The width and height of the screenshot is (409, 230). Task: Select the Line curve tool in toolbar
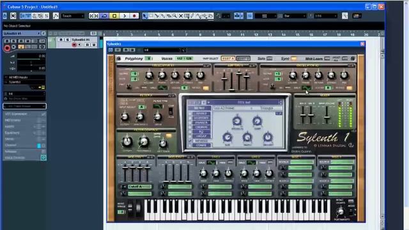pyautogui.click(x=199, y=16)
